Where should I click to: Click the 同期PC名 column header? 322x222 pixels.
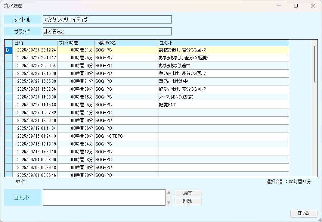click(126, 43)
